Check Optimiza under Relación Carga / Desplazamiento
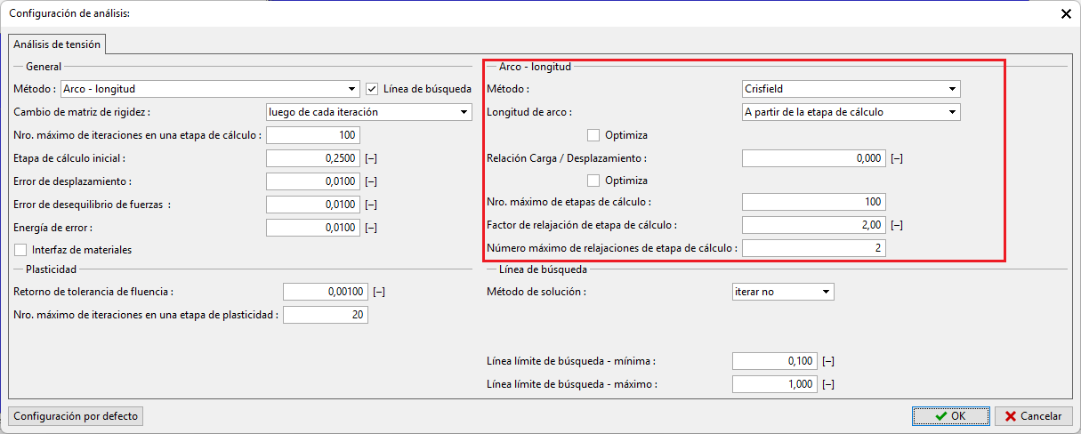Image resolution: width=1081 pixels, height=434 pixels. (x=593, y=181)
